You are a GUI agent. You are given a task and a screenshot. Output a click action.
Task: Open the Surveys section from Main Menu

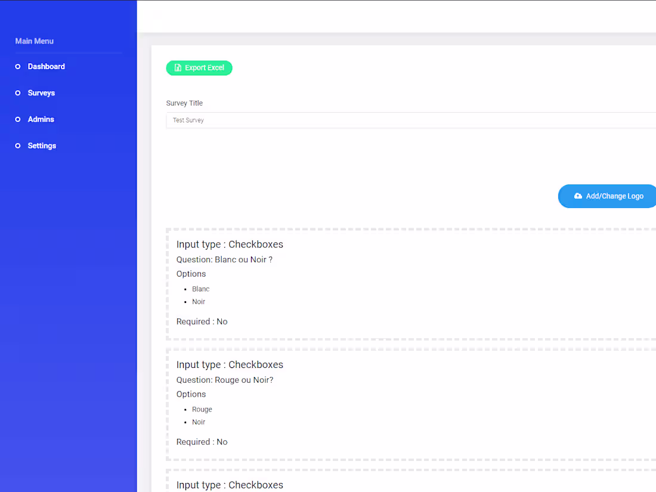coord(41,92)
